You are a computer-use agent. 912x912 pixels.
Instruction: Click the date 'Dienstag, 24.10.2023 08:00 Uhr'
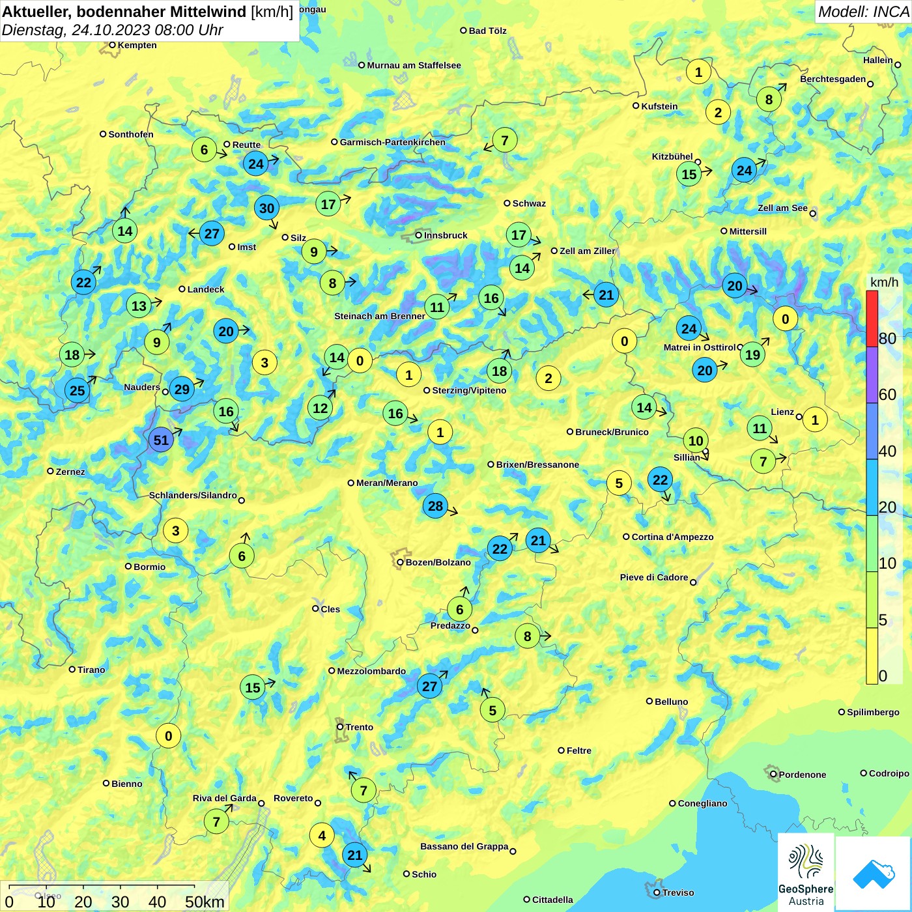click(113, 30)
